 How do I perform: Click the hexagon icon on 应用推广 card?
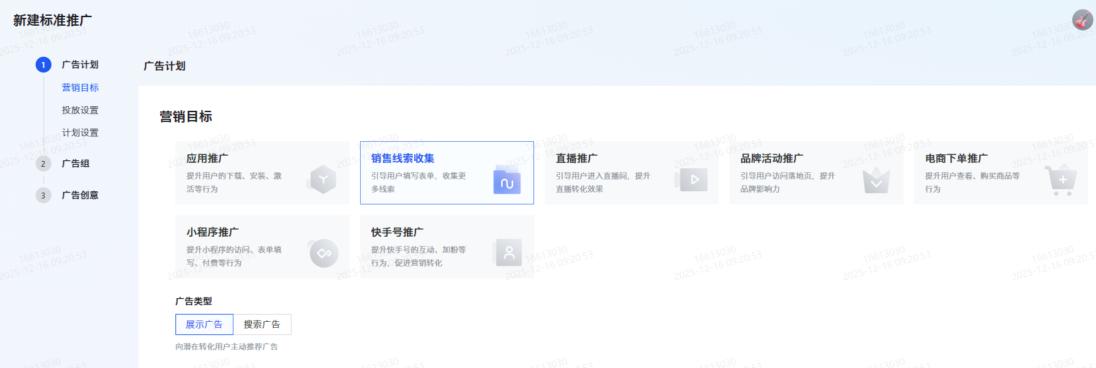coord(323,179)
